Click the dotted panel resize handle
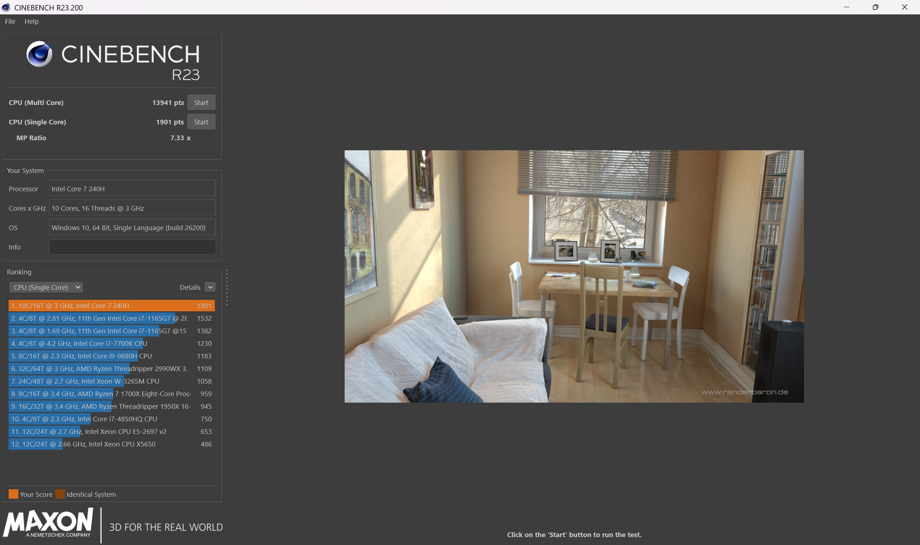 click(227, 288)
